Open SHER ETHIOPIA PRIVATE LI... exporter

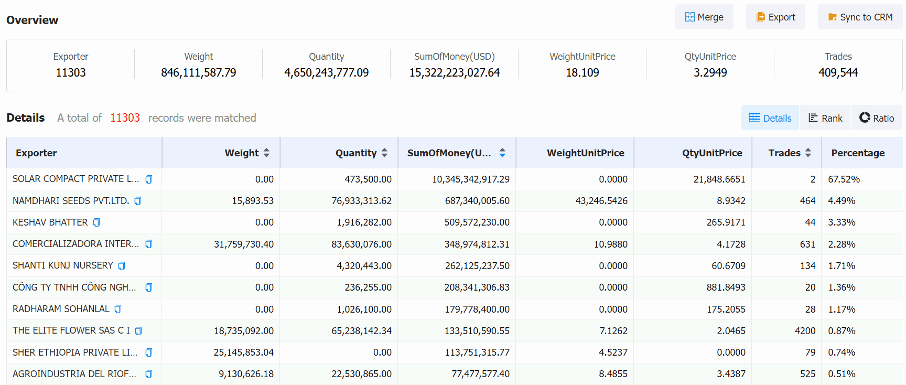tap(75, 352)
